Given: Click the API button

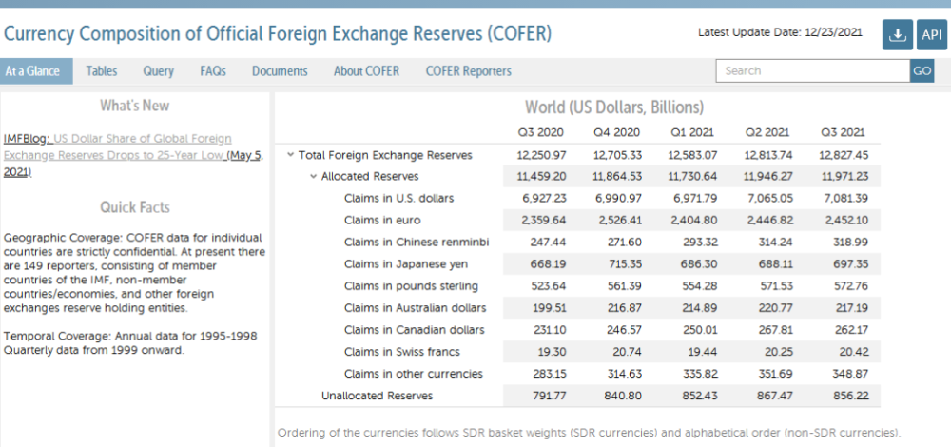Looking at the screenshot, I should (x=930, y=35).
